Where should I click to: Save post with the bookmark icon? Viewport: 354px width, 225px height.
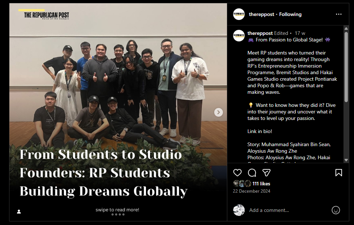click(339, 173)
